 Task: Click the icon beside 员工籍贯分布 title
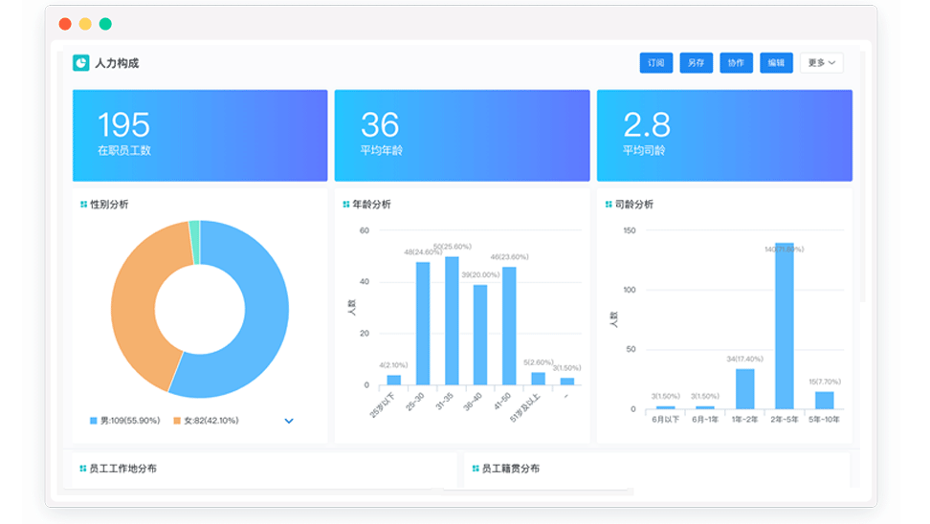tap(476, 469)
